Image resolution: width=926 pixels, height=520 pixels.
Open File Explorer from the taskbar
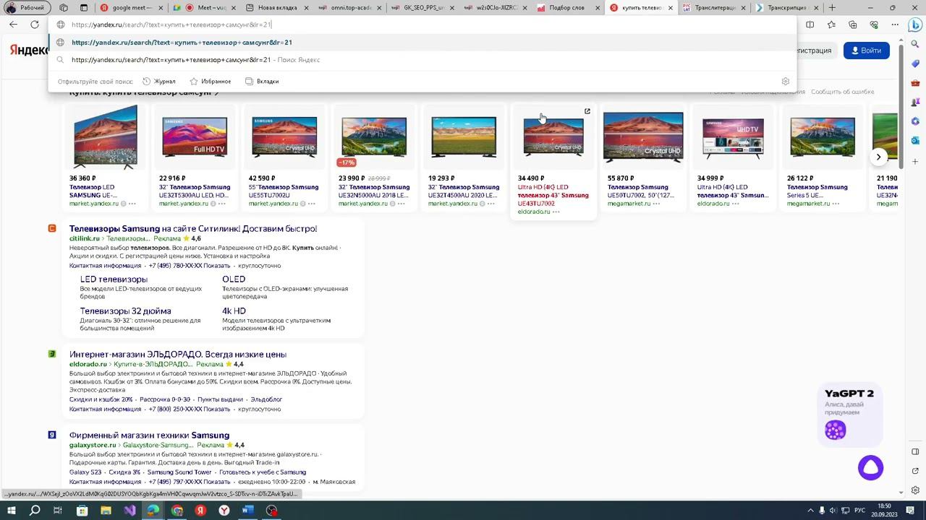tap(106, 511)
